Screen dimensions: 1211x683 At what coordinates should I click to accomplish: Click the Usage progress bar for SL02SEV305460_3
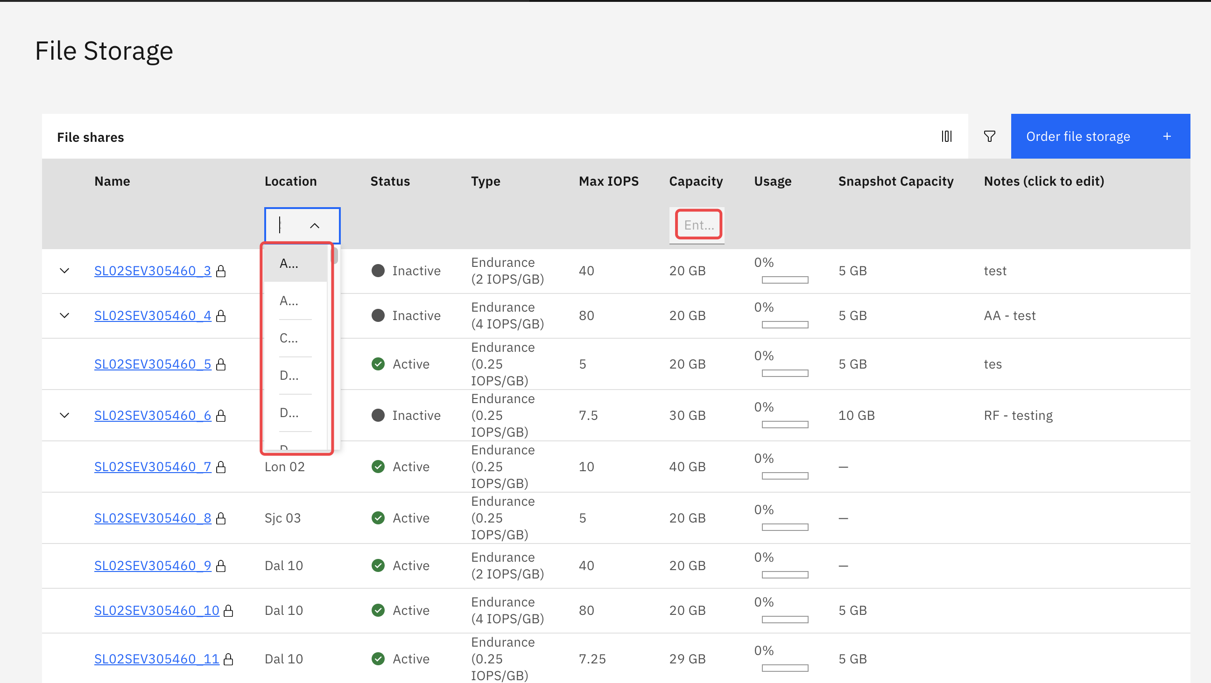coord(785,279)
